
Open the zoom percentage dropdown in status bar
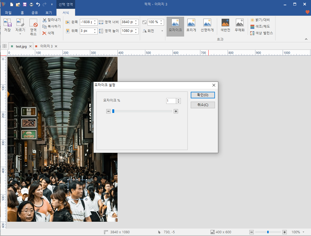click(x=304, y=232)
